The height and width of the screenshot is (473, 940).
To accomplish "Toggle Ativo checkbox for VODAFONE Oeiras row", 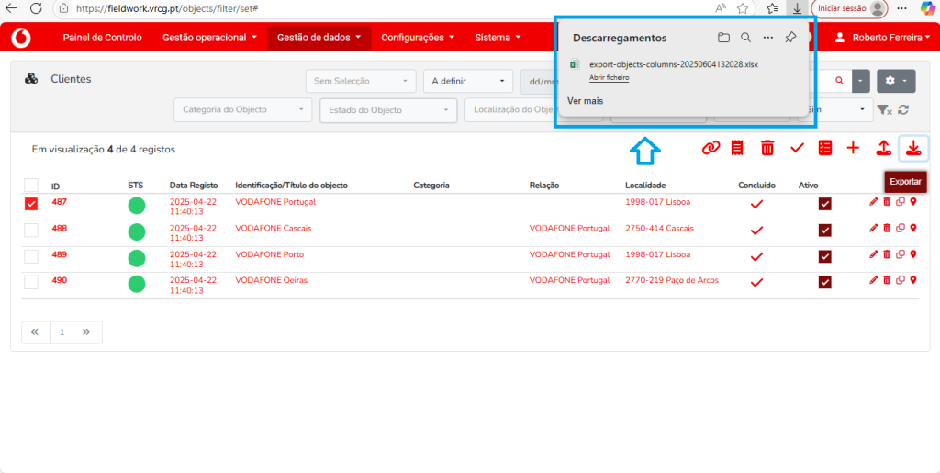I will click(x=825, y=282).
